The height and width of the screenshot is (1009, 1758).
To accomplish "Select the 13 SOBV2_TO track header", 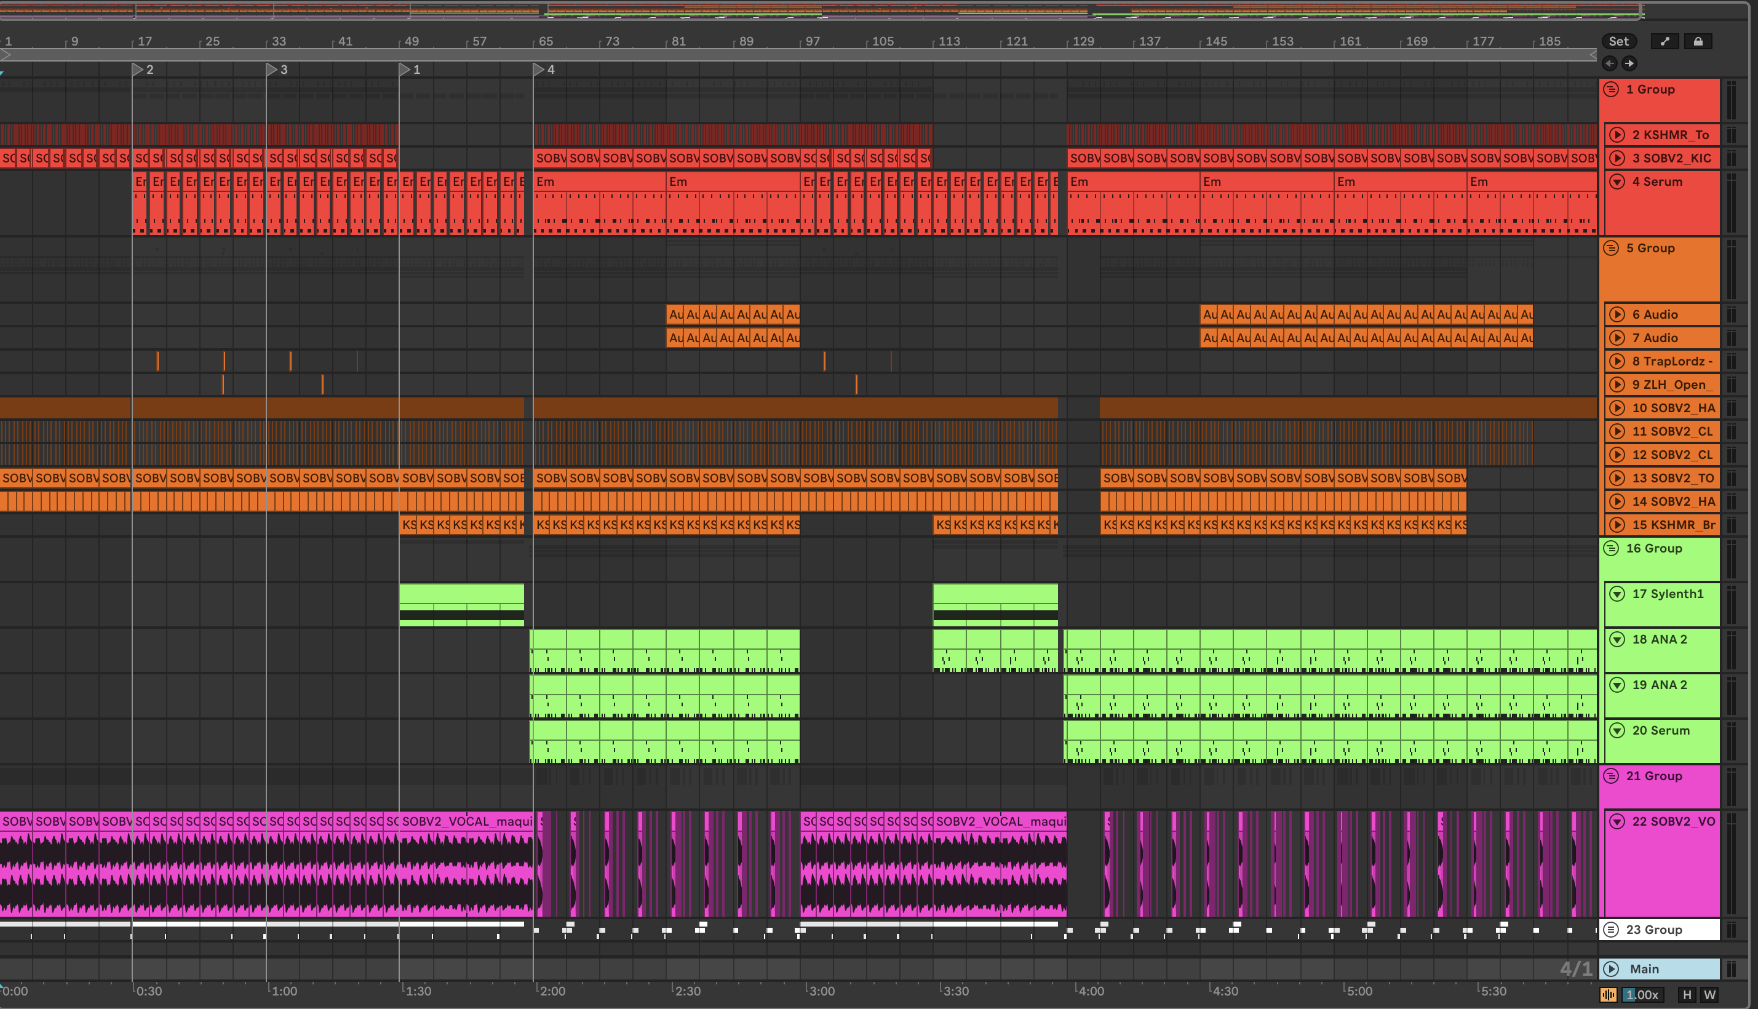I will tap(1672, 478).
